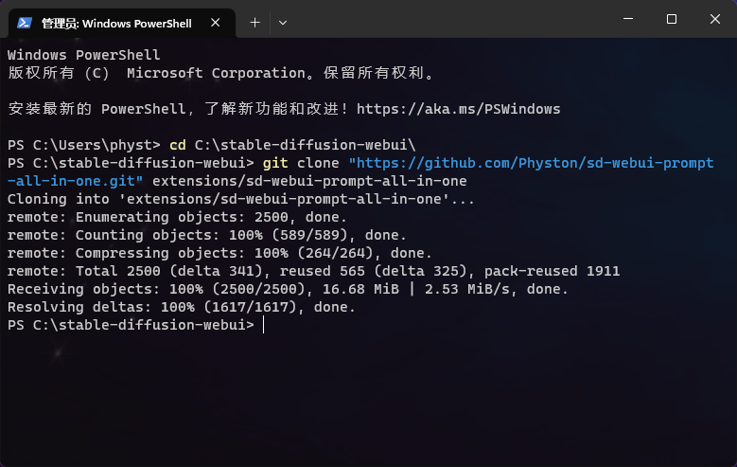Viewport: 737px width, 467px height.
Task: Close the Windows Terminal window
Action: pos(714,19)
